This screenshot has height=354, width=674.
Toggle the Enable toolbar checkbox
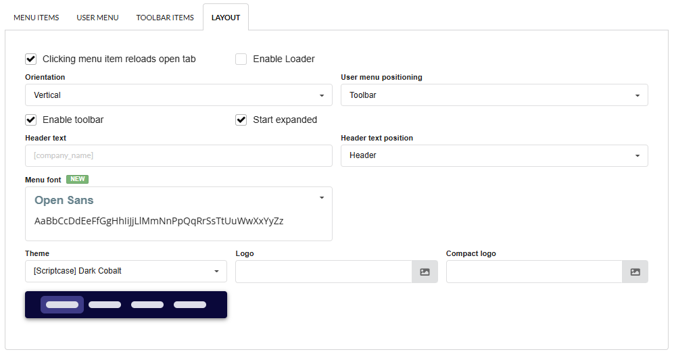point(31,120)
